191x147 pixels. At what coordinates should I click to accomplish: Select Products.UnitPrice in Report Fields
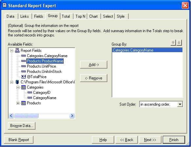tap(41, 66)
